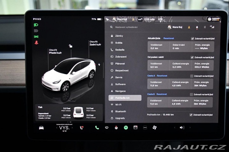229x152 pixels.
Task: Open the climate fan controls
Action: click(155, 128)
